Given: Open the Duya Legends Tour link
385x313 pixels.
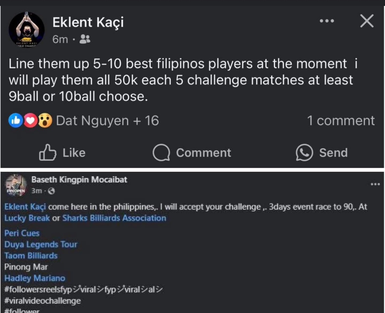Looking at the screenshot, I should click(41, 244).
